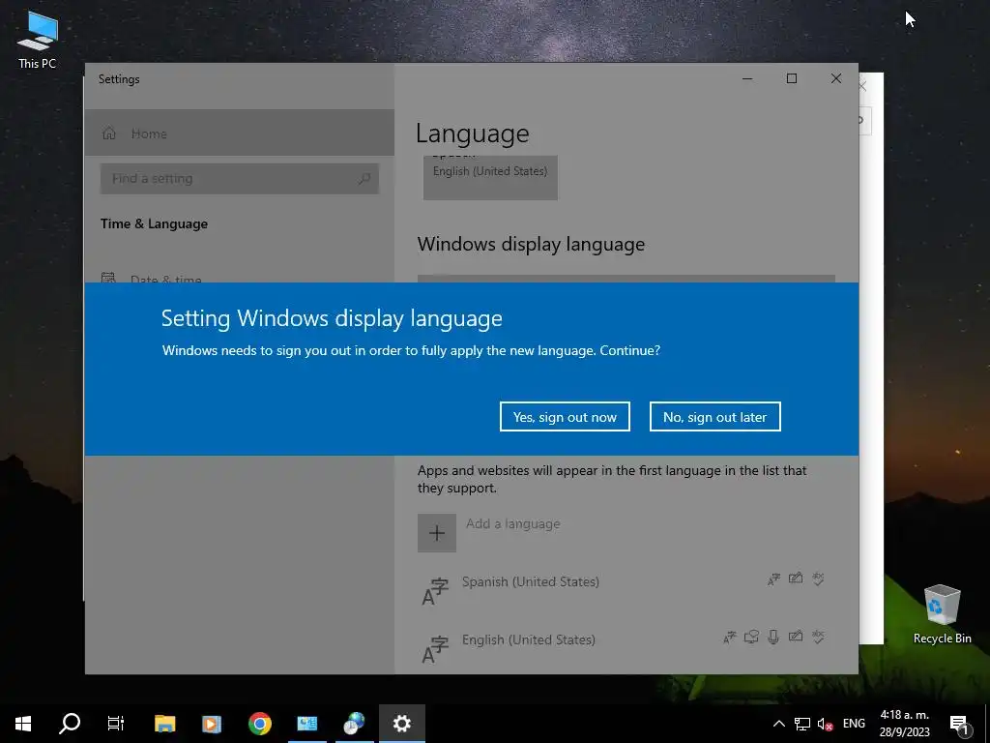Open the taskbar app left of globe icon
The image size is (990, 743).
[x=306, y=724]
